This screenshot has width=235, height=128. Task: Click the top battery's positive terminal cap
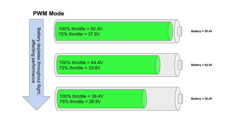[180, 31]
